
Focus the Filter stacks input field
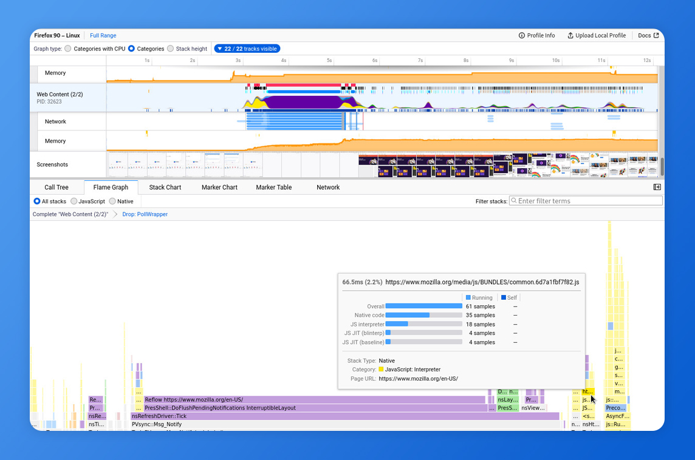(586, 201)
